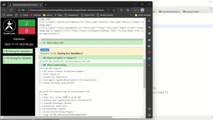The height and width of the screenshot is (120, 213).
Task: Click the File site info indicator
Action: [x=21, y=10]
